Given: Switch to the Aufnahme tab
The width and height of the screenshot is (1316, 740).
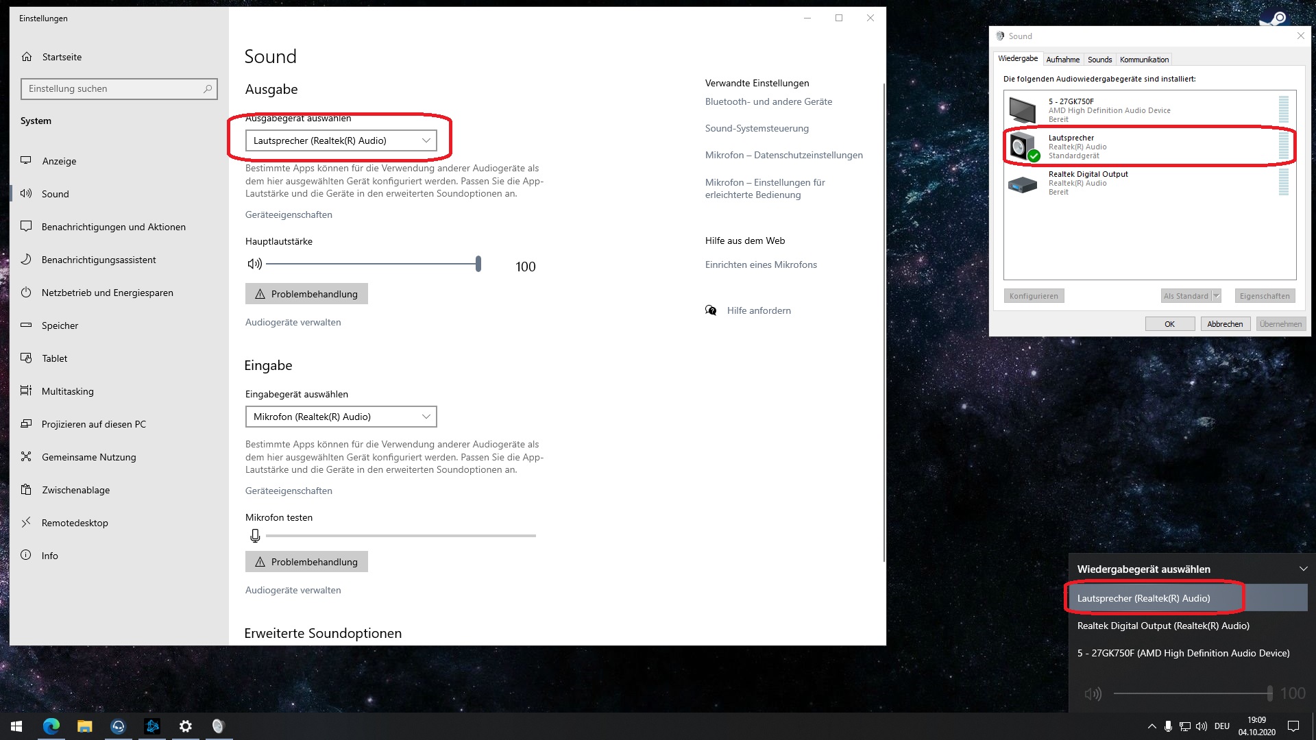Looking at the screenshot, I should 1062,60.
